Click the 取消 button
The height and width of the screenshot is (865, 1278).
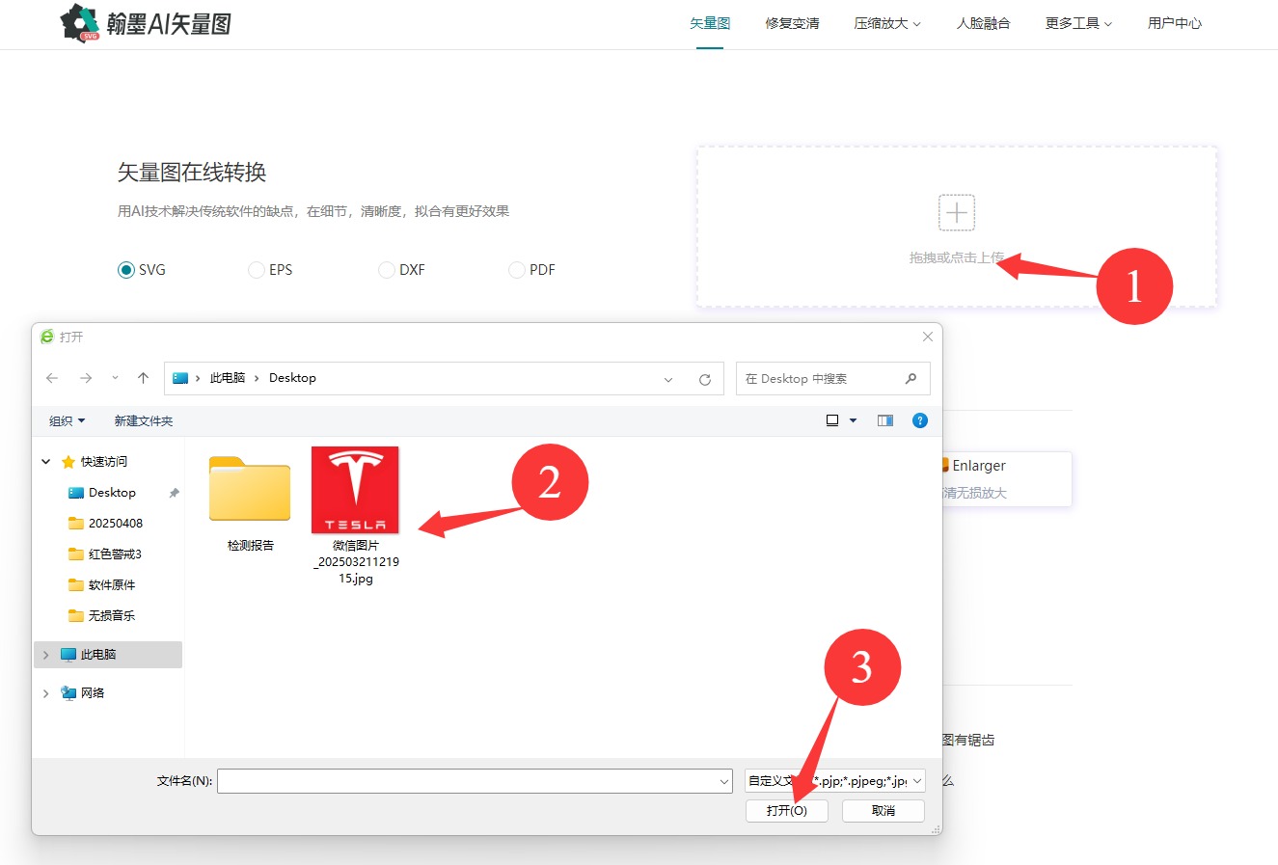point(883,811)
